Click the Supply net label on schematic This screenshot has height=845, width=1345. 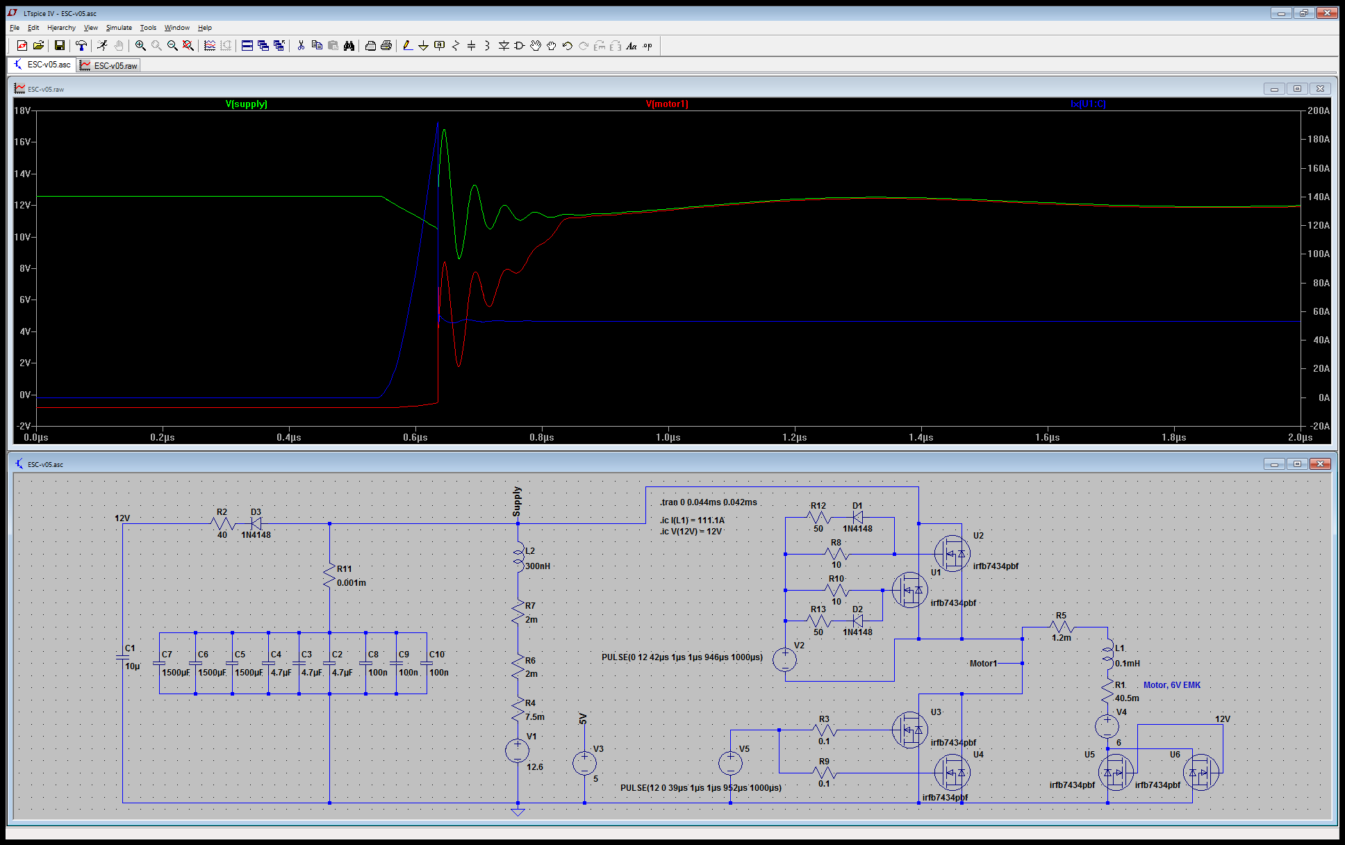coord(517,502)
